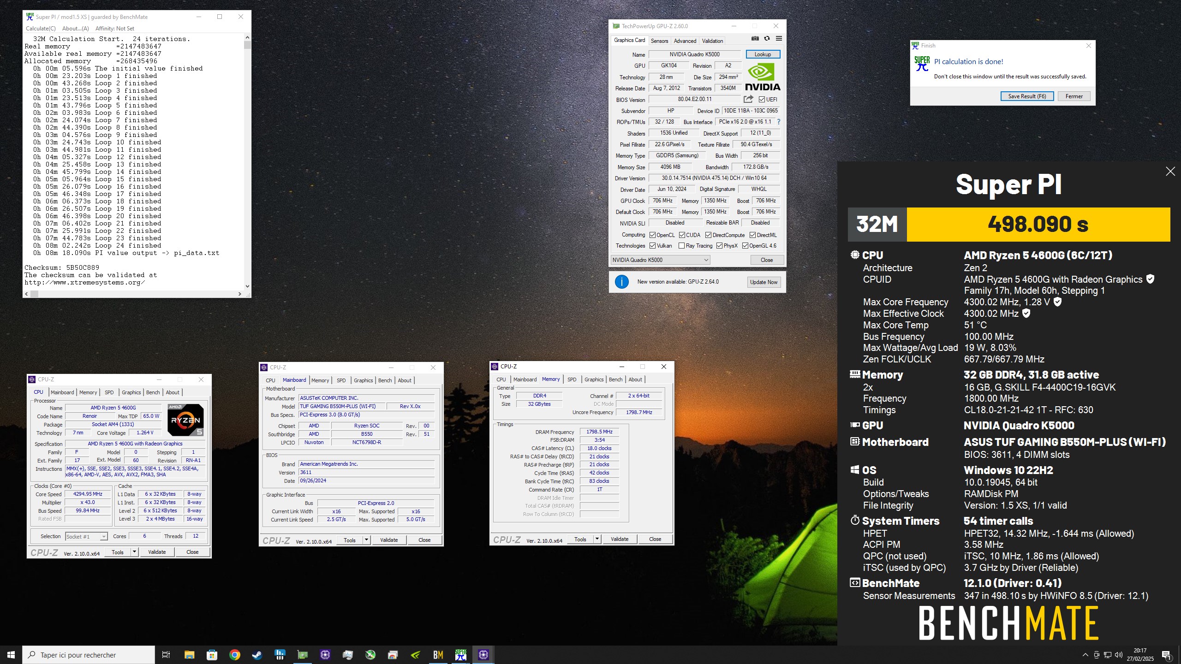
Task: Open the Windows Start menu
Action: (x=11, y=655)
